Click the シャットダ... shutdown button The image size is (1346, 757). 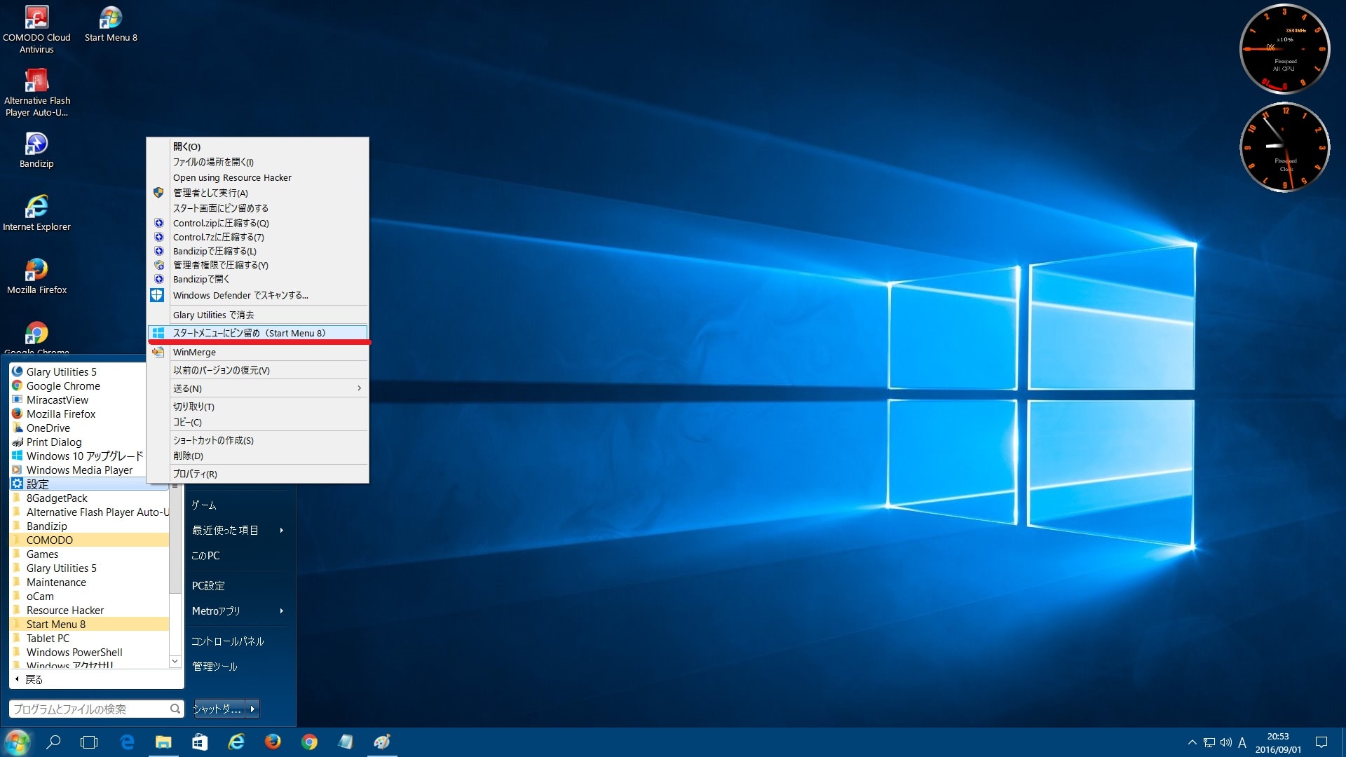[x=219, y=709]
